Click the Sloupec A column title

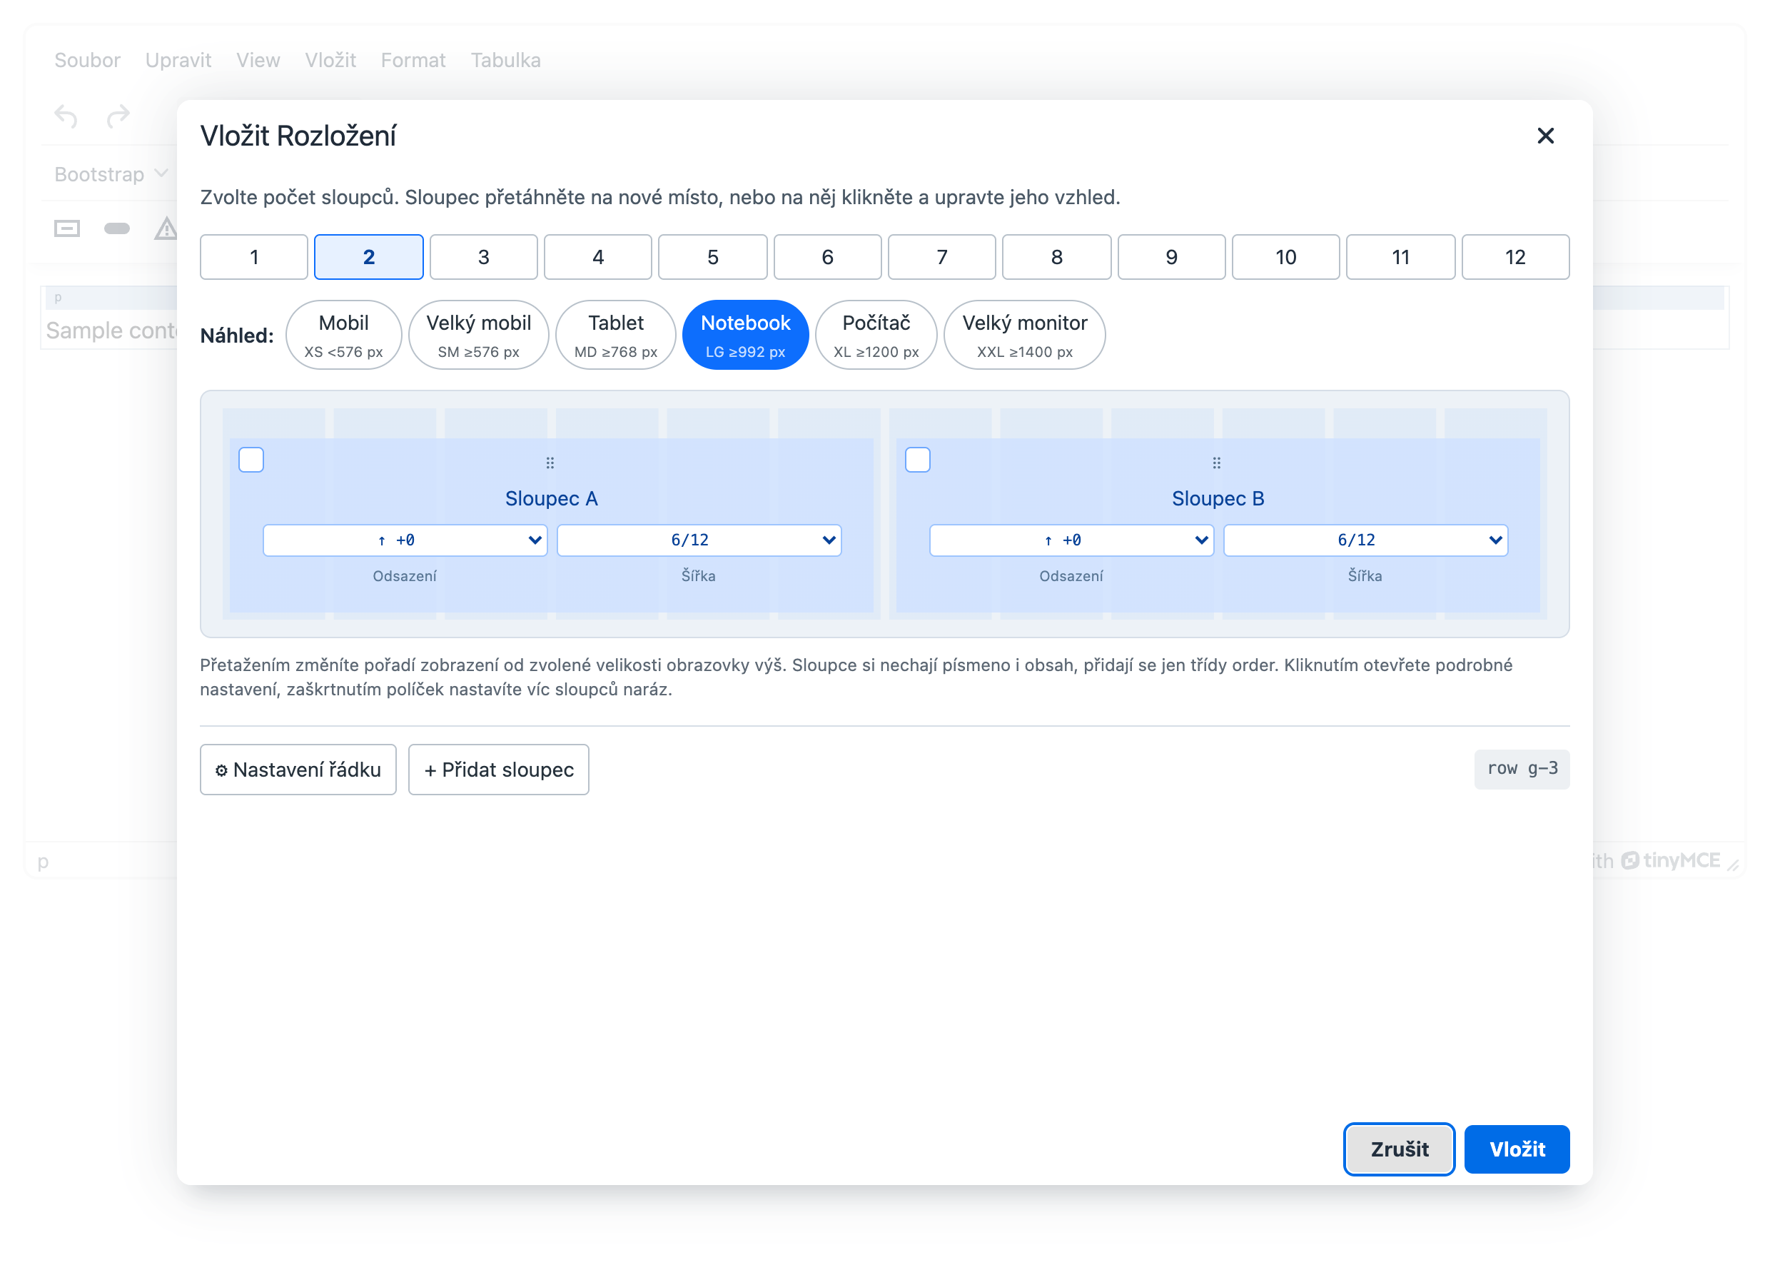[551, 498]
